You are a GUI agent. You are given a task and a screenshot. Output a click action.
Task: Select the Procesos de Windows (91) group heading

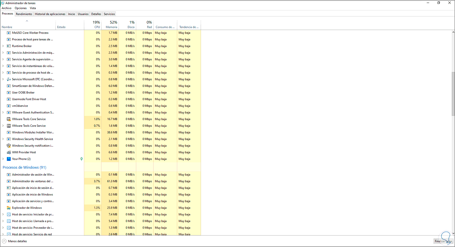pyautogui.click(x=25, y=167)
